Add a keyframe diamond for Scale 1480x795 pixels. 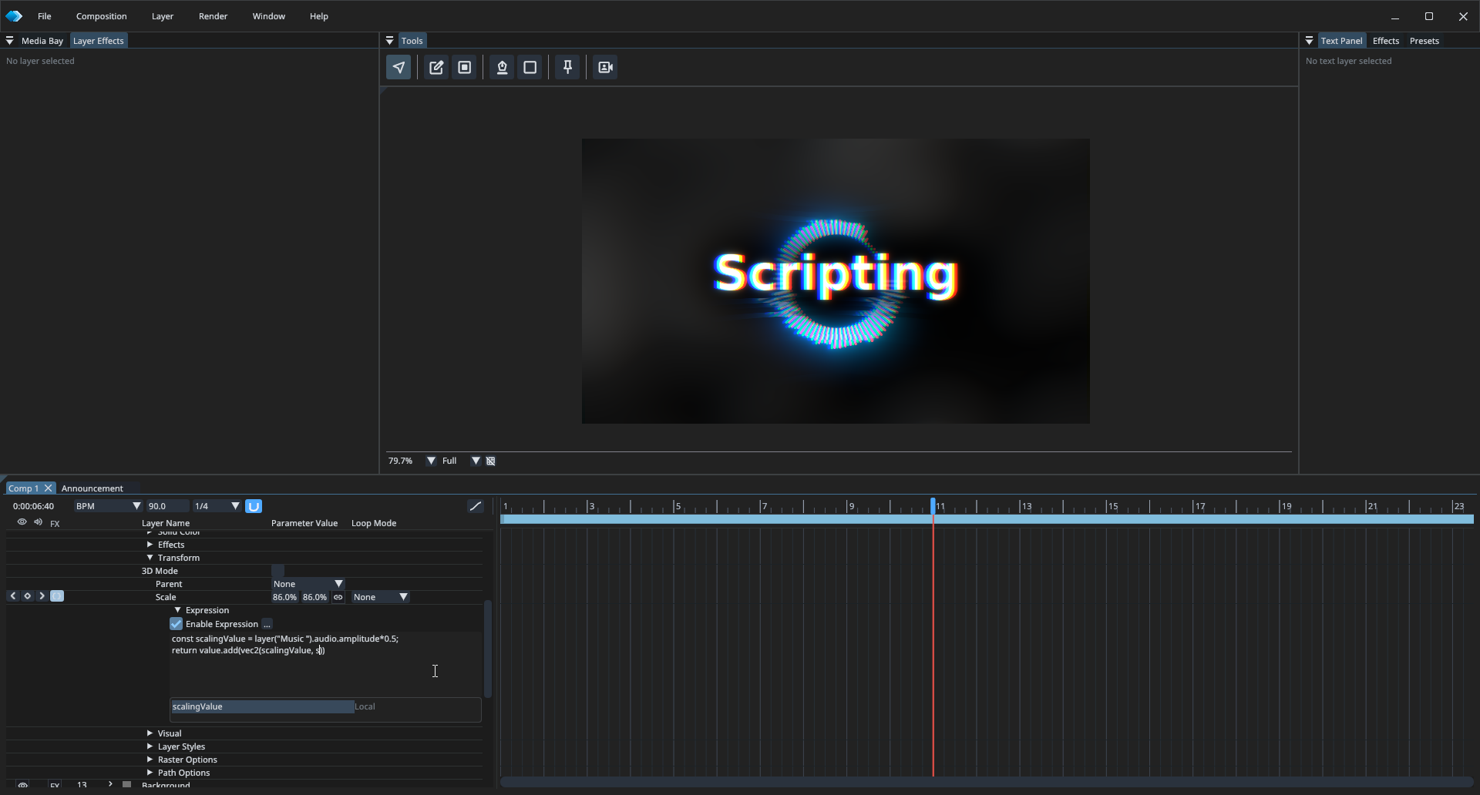click(27, 596)
